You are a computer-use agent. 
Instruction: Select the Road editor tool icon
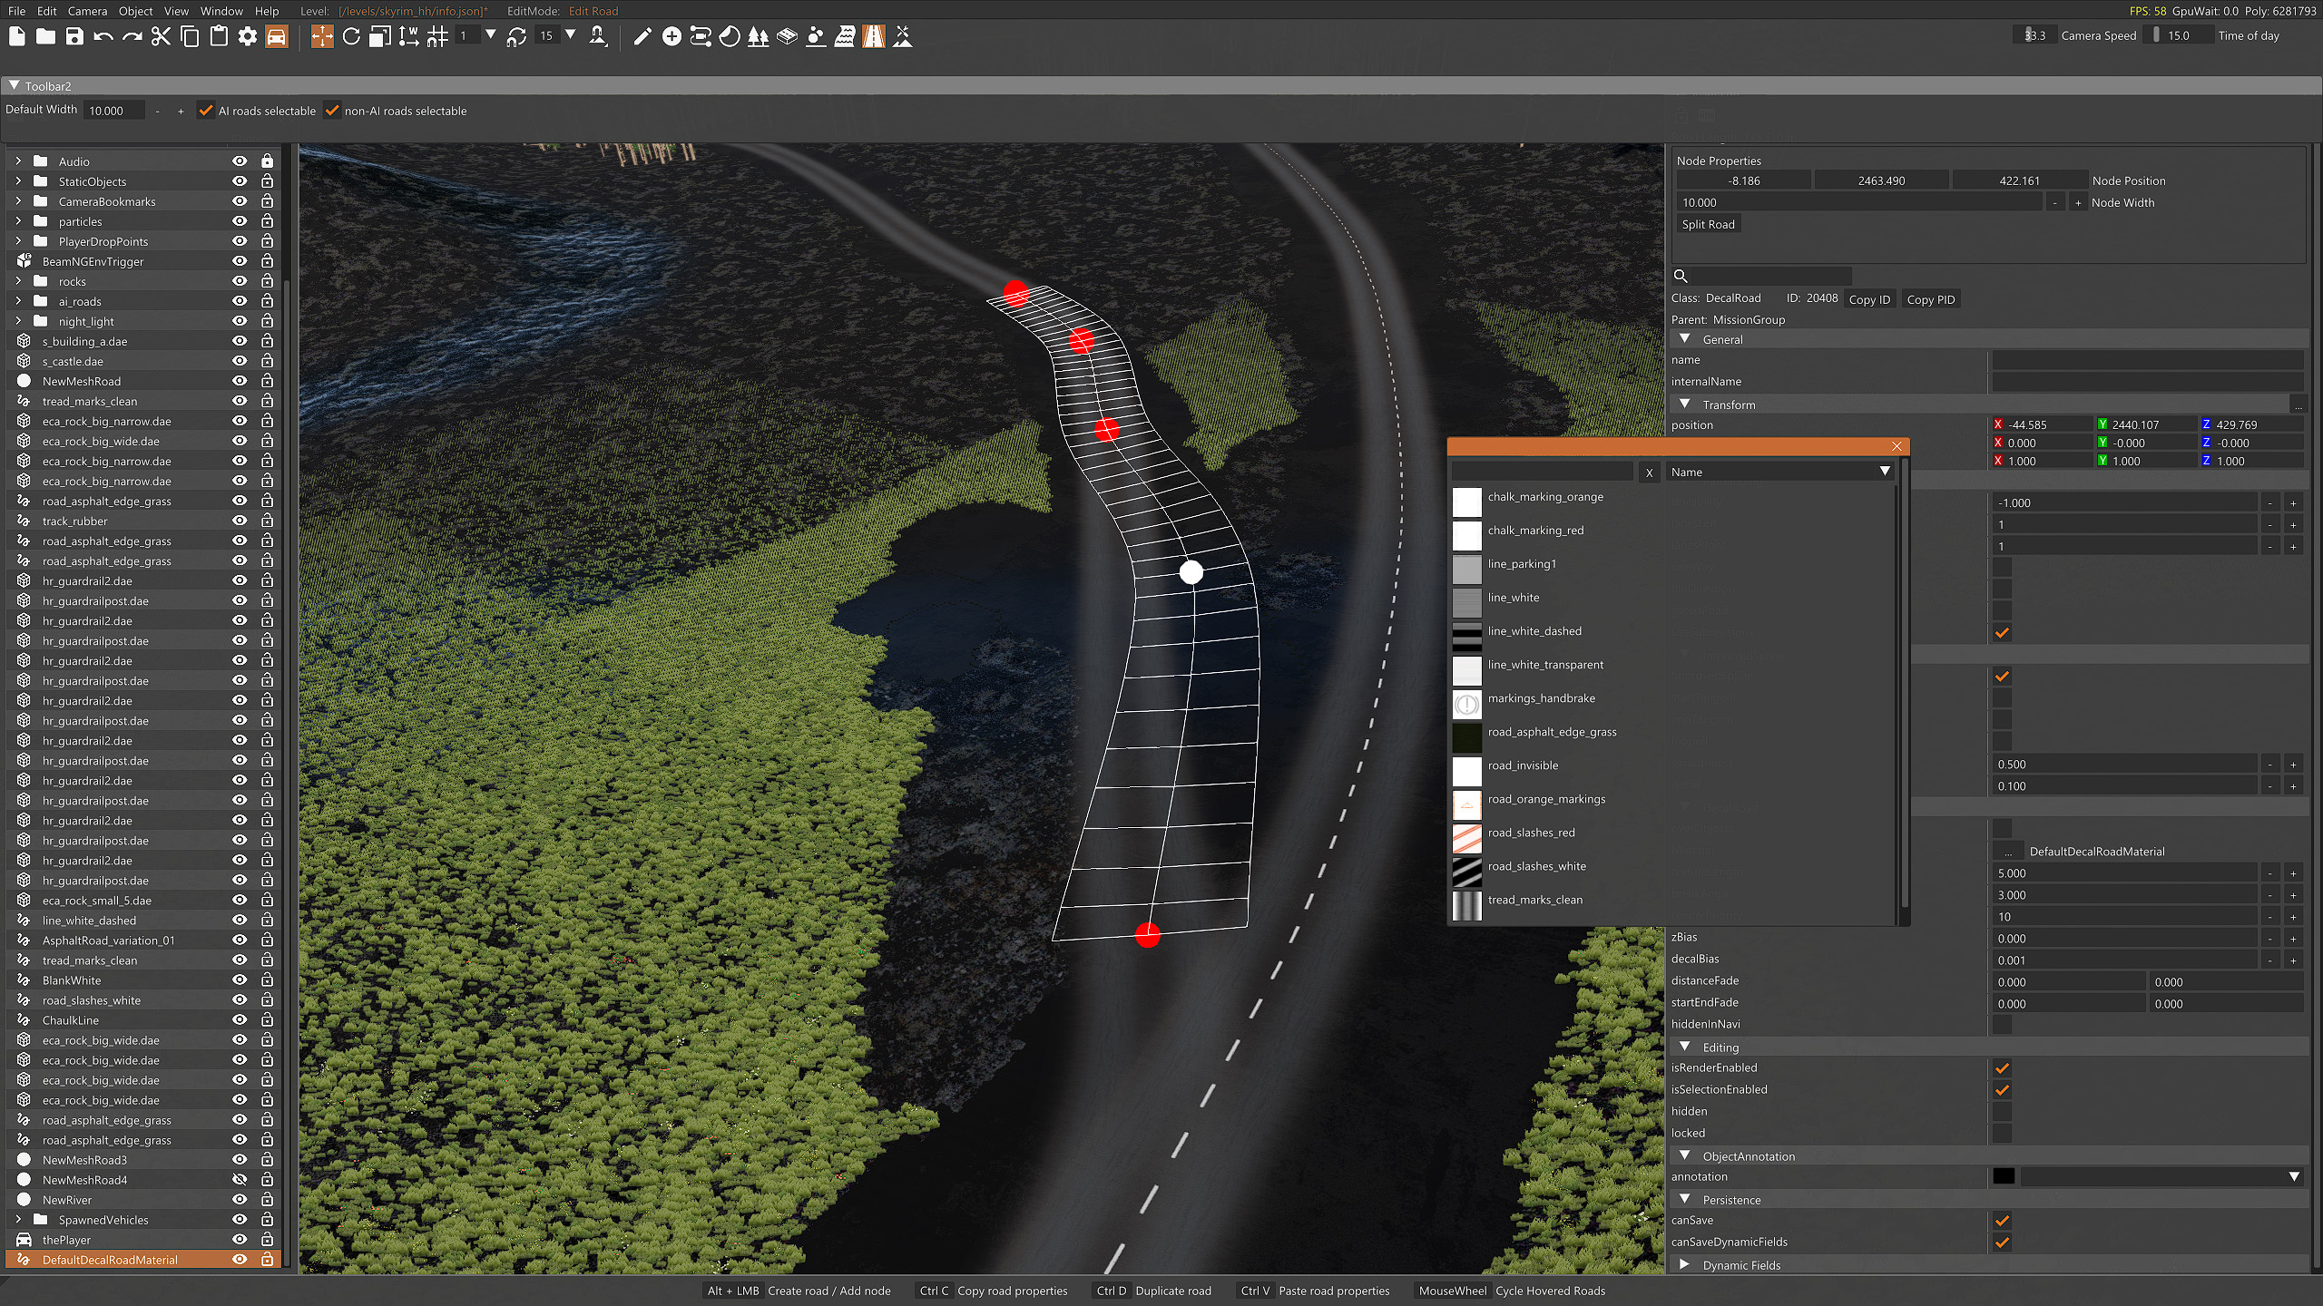pyautogui.click(x=873, y=36)
